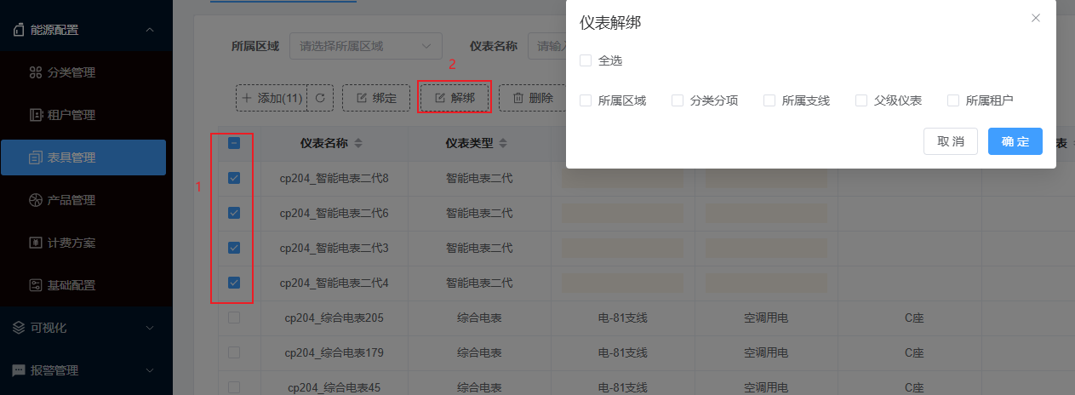Check the 全选 checkbox in dialog
The image size is (1075, 395).
click(x=585, y=60)
